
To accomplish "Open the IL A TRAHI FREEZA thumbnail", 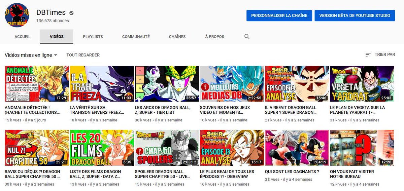I will 102,84.
